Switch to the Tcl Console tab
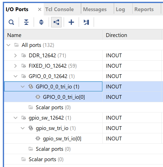This screenshot has height=167, width=163. point(60,9)
